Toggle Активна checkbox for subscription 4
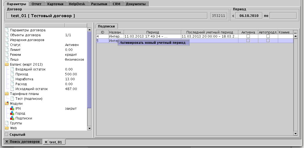 click(x=248, y=36)
